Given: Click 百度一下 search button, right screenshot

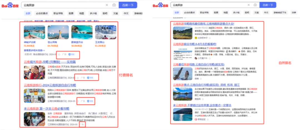Looking at the screenshot, I should click(268, 5).
